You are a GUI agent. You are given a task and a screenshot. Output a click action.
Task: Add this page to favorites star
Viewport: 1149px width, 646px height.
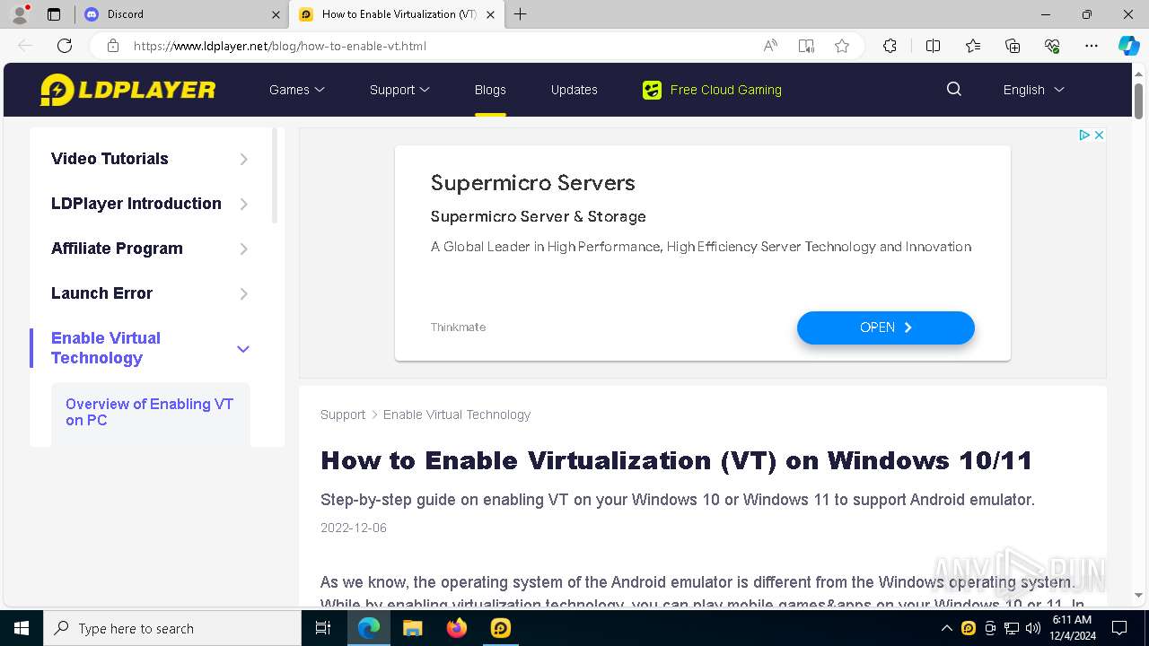(842, 46)
